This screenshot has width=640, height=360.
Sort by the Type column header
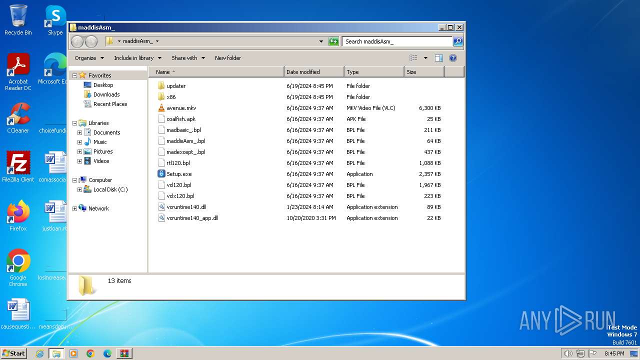[374, 72]
